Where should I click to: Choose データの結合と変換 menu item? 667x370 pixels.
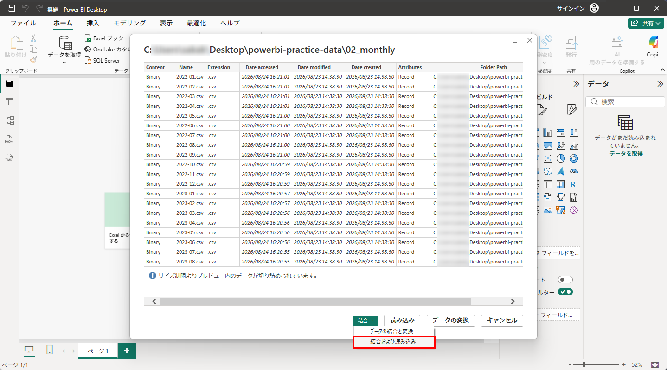pos(393,331)
